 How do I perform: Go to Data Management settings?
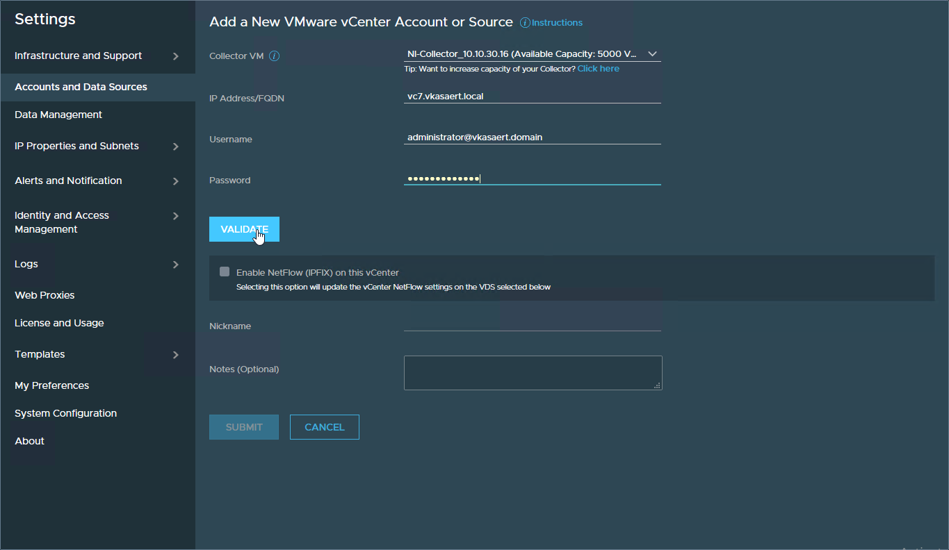point(58,115)
